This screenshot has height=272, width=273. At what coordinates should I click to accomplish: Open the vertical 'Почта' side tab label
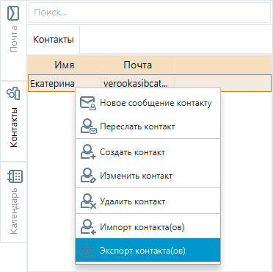coord(14,39)
